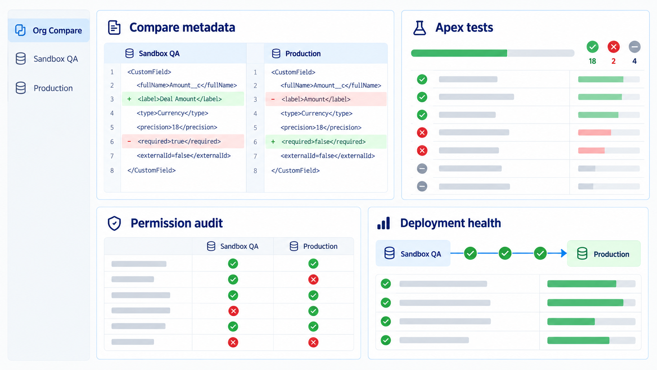Select the required false added line

point(326,142)
